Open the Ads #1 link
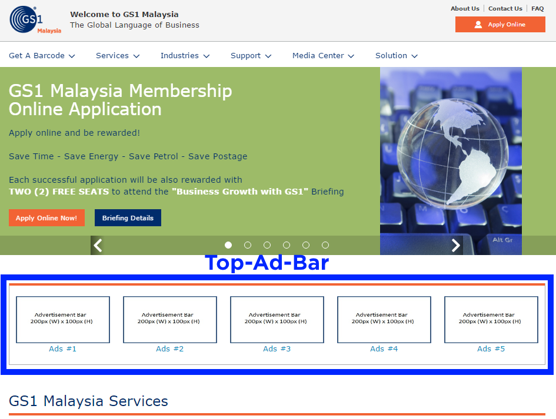556x419 pixels. [x=63, y=349]
